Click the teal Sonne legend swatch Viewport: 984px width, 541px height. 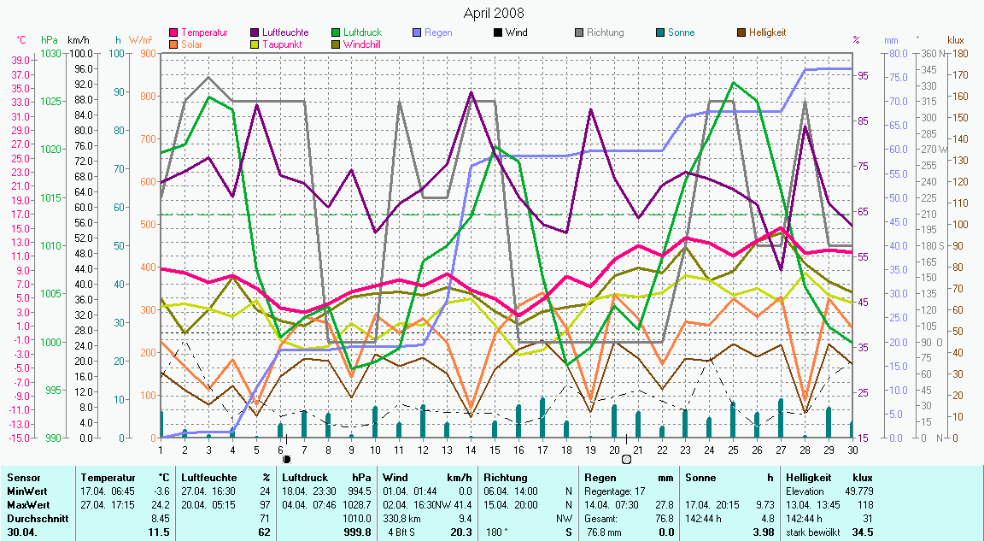(x=661, y=32)
